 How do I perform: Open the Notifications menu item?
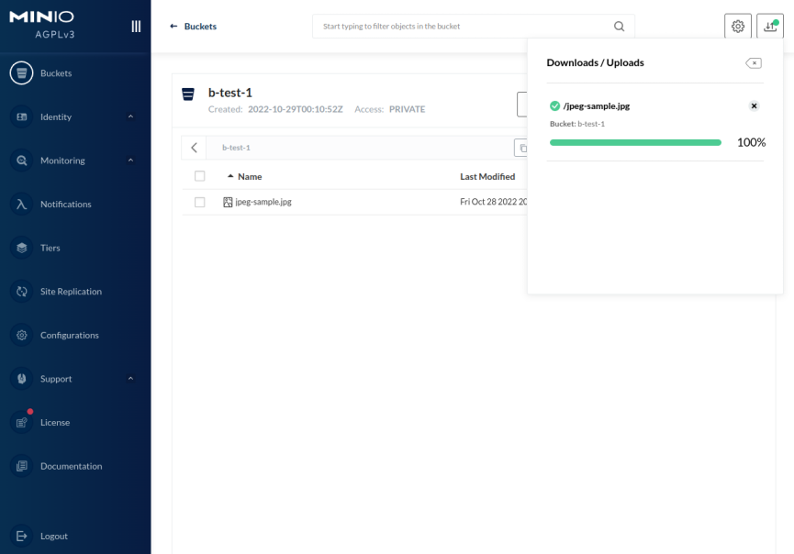click(65, 205)
